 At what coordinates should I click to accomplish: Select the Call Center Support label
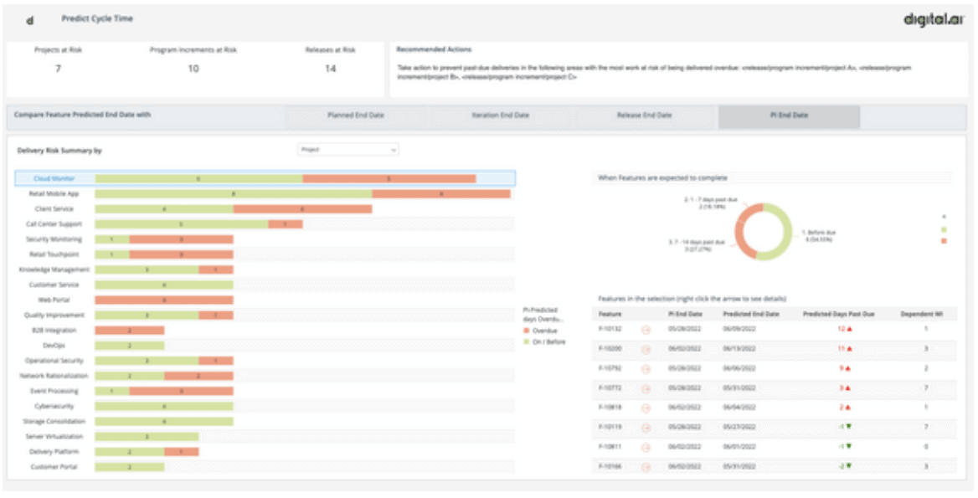54,223
